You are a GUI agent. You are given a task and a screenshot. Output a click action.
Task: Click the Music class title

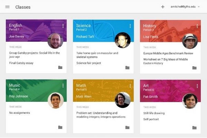14,85
